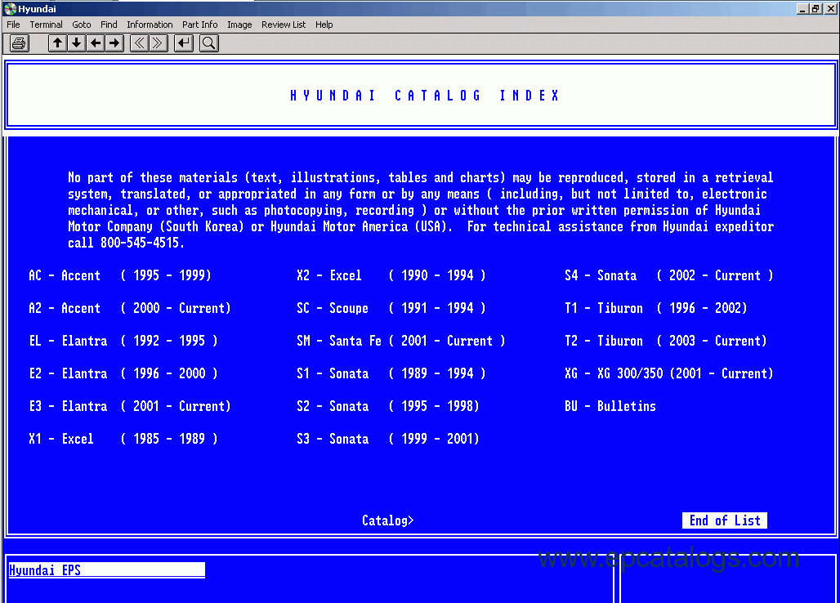Click the Hyundai EPS field
The width and height of the screenshot is (840, 603).
106,570
